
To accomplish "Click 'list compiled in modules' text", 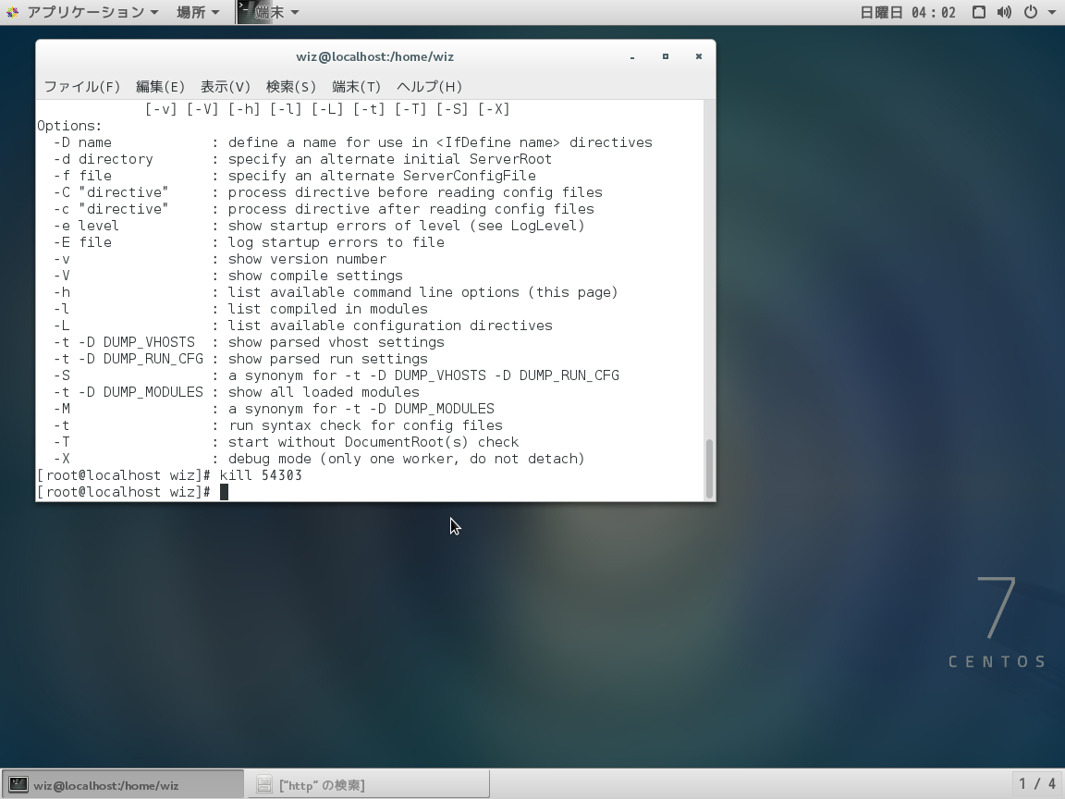I will 328,309.
